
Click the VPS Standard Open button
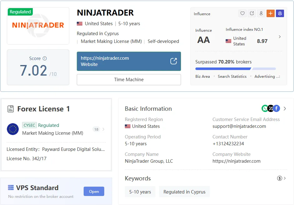pos(94,191)
